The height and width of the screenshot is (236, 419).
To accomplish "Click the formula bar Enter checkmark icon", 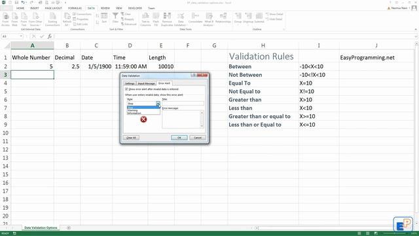I will (x=42, y=36).
